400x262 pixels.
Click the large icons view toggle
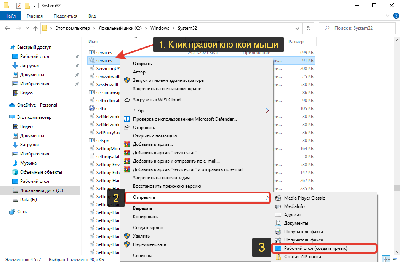point(394,258)
